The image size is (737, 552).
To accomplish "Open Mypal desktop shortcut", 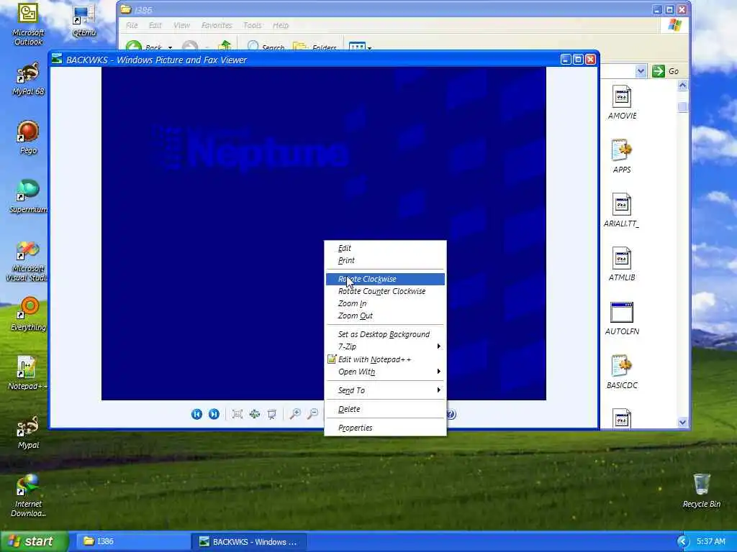I will point(28,432).
